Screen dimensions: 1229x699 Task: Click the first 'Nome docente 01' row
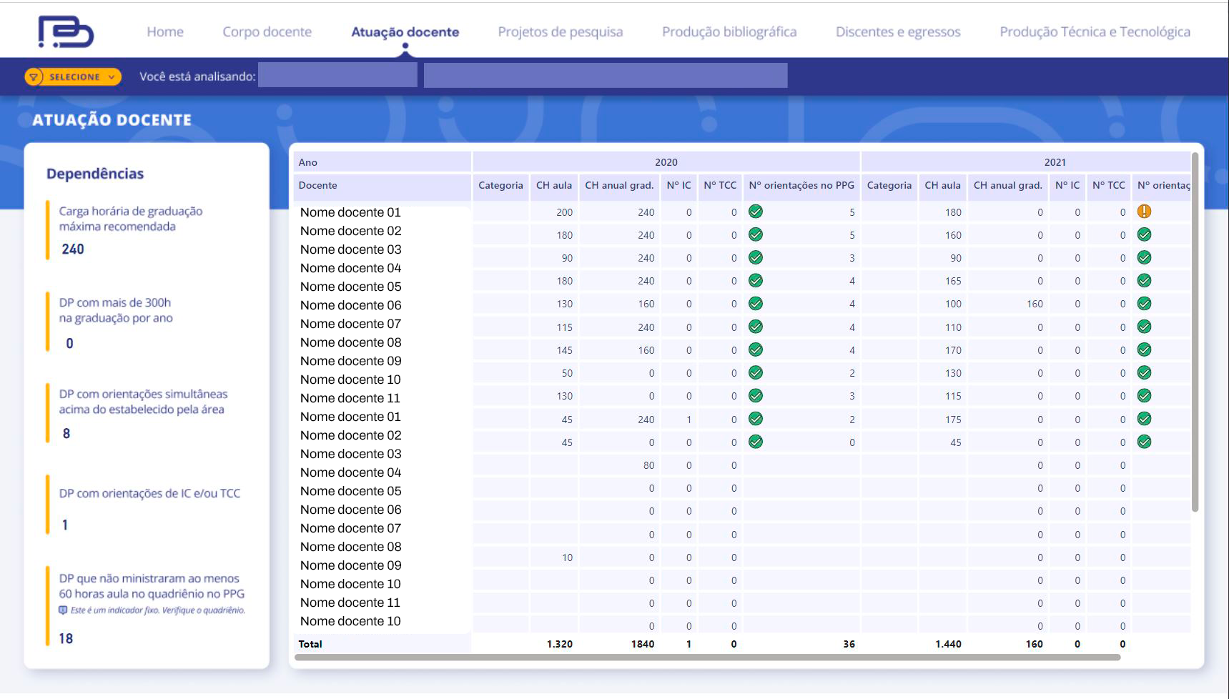(x=350, y=212)
